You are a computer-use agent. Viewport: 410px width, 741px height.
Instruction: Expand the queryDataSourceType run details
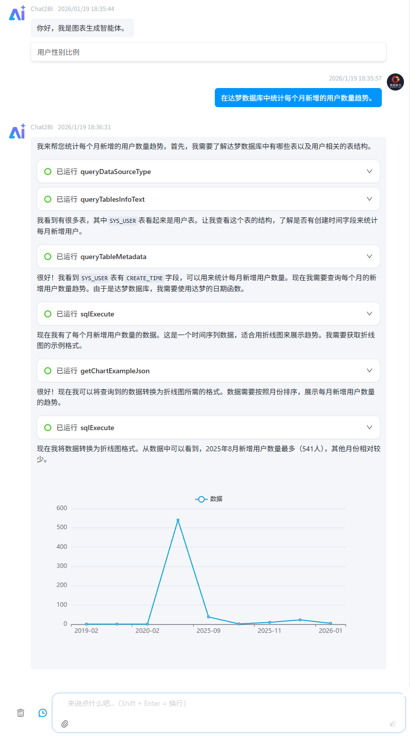pos(369,172)
